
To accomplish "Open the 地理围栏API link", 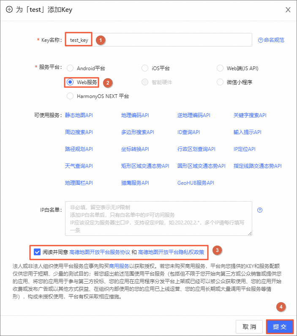I will pyautogui.click(x=79, y=183).
